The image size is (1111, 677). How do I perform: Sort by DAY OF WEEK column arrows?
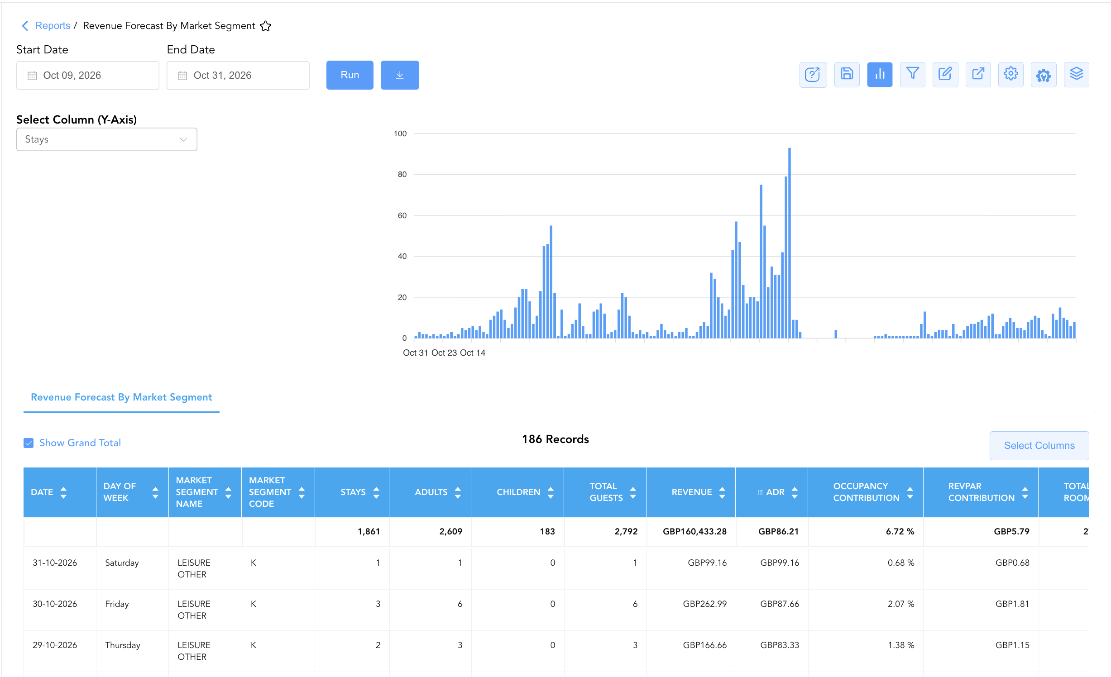155,492
